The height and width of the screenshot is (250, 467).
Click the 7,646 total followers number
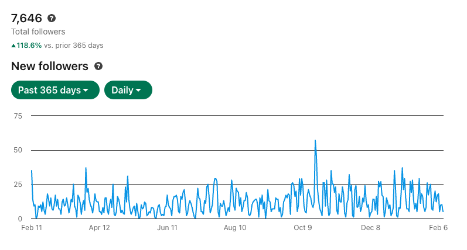point(26,19)
